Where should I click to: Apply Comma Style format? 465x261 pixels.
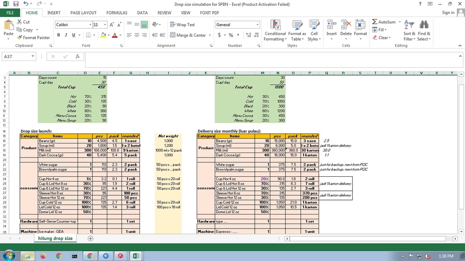pyautogui.click(x=238, y=35)
